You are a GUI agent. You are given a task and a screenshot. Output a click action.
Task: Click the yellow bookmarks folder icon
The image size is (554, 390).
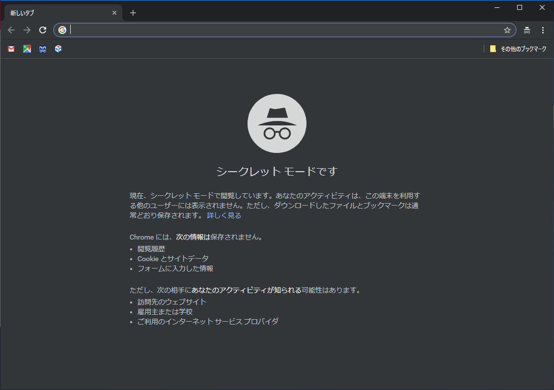[492, 49]
